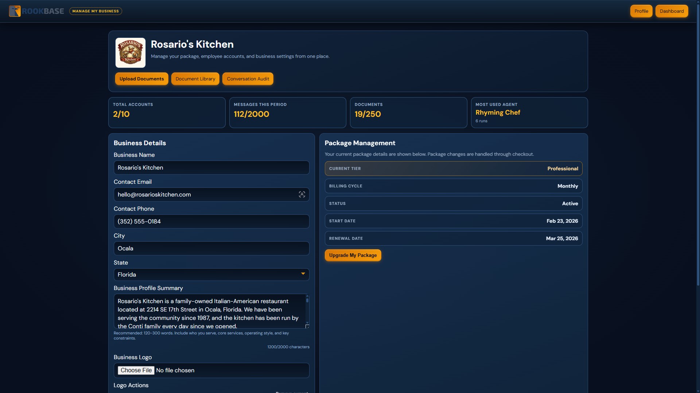The image size is (700, 393).
Task: Click the Business Profile Summary text area
Action: point(208,311)
